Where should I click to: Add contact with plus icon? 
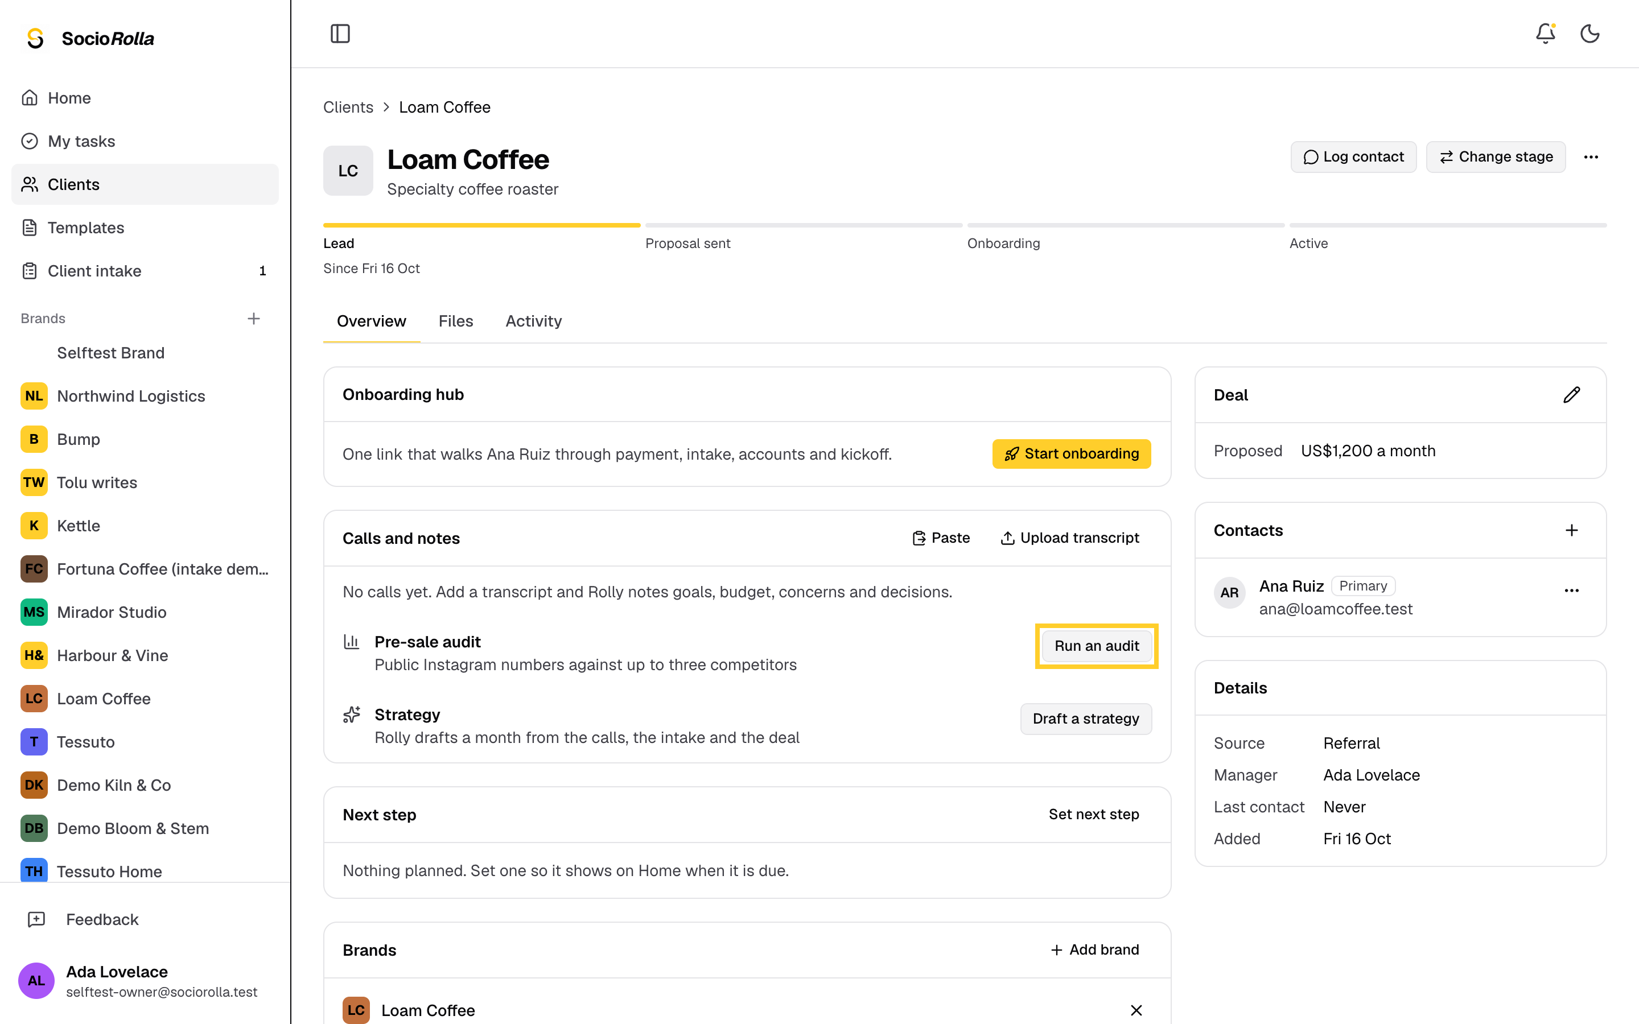click(x=1571, y=530)
